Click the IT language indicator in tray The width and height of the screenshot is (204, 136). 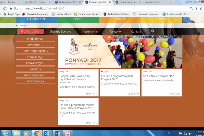click(169, 133)
